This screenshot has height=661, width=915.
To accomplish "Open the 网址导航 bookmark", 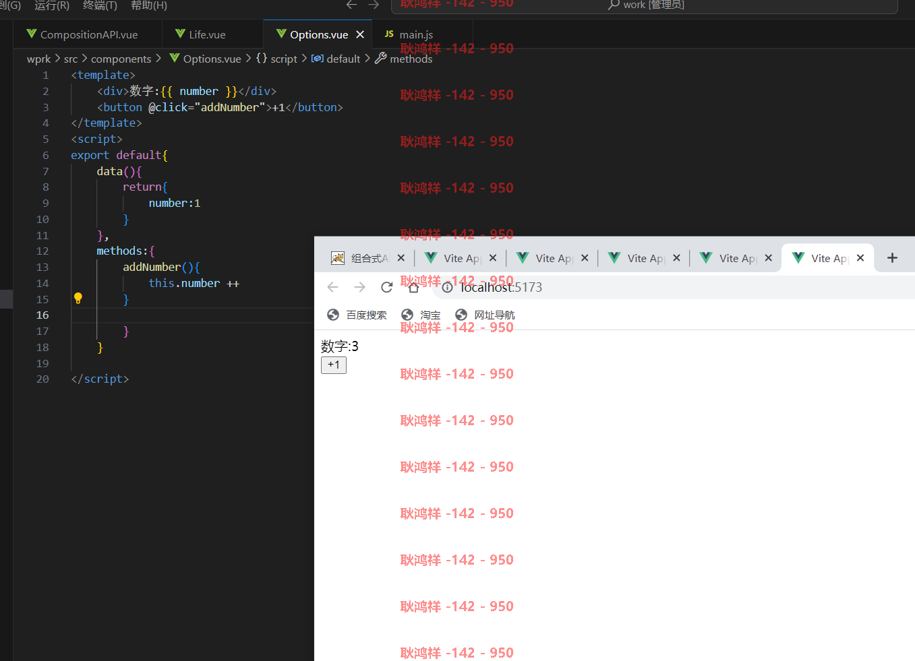I will point(485,315).
